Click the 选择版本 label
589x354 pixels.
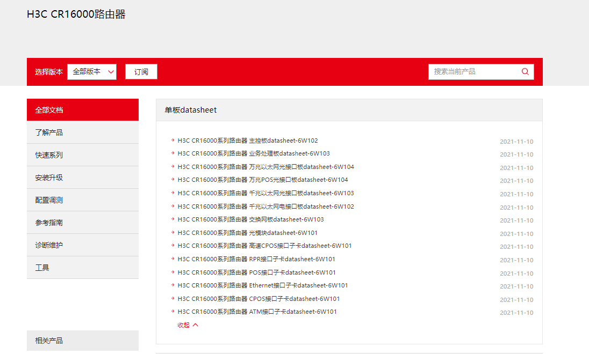click(x=49, y=72)
